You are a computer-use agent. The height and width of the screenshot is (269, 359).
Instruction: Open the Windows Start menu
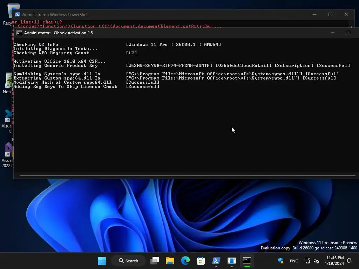point(102,261)
